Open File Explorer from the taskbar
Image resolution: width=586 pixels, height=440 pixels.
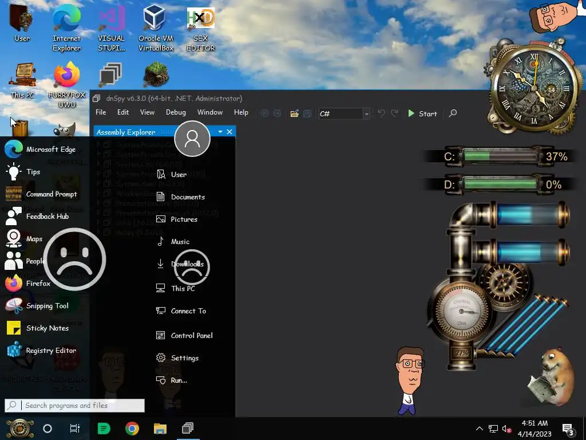(160, 429)
